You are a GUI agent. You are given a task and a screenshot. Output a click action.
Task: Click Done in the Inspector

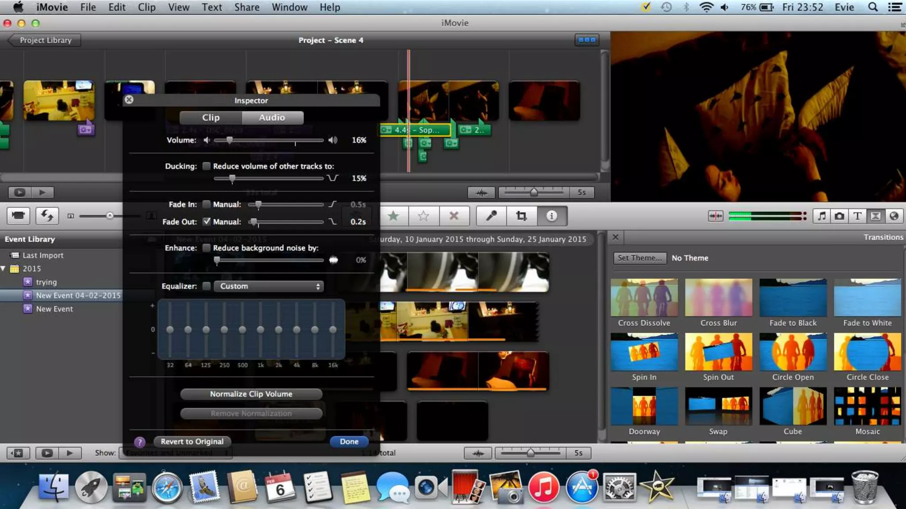[x=349, y=441]
